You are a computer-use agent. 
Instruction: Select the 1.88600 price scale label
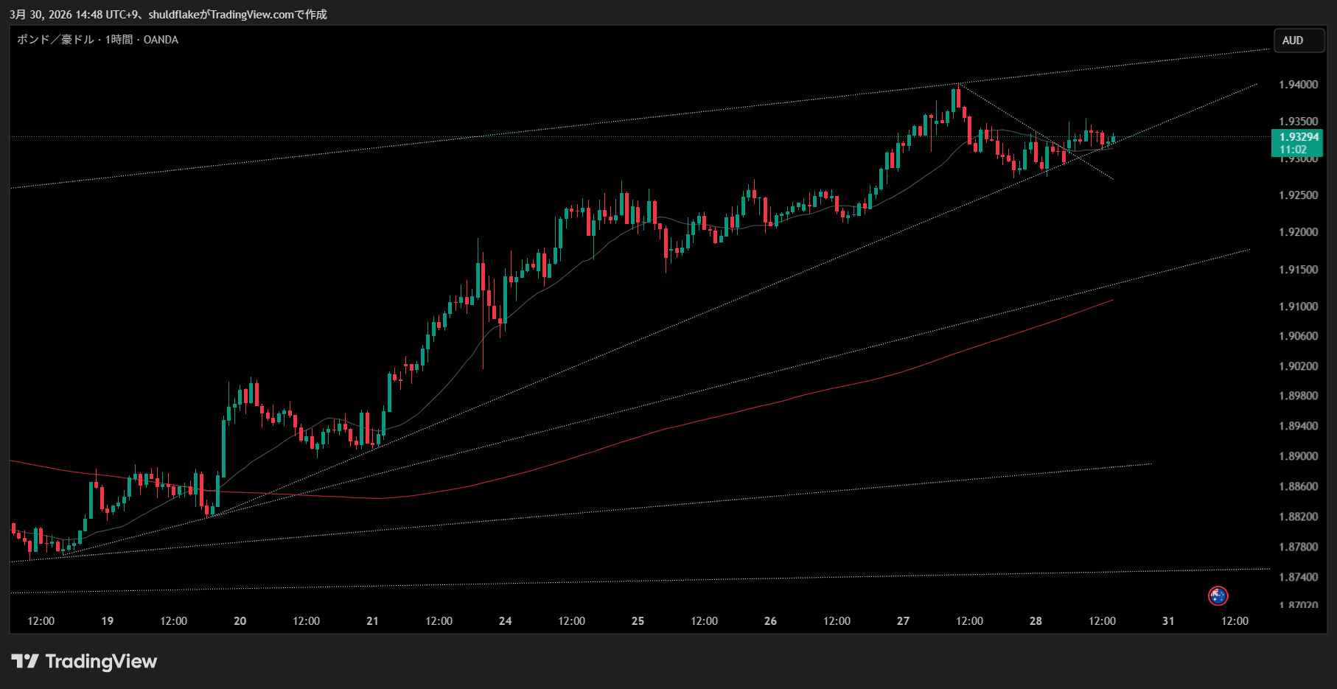1298,486
